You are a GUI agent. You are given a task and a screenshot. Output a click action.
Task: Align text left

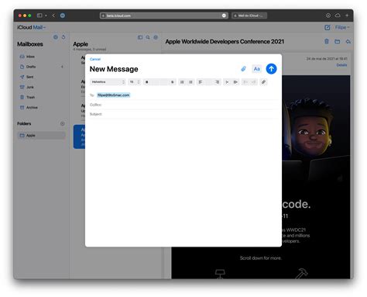[x=201, y=82]
